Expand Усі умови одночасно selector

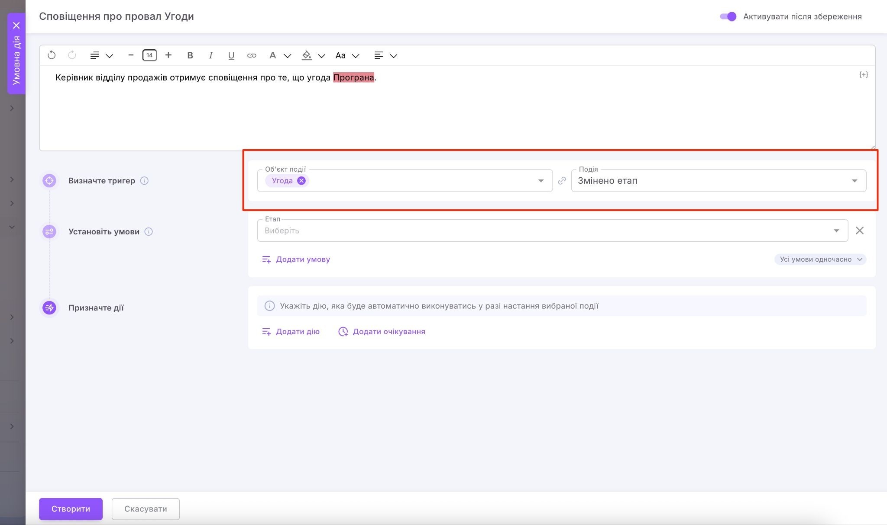[x=820, y=259]
